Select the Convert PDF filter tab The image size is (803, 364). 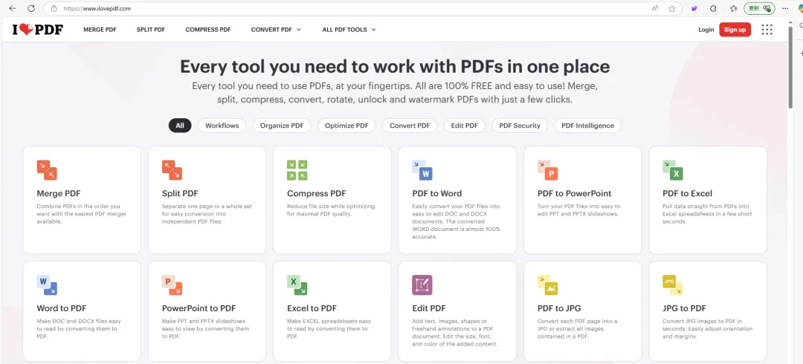pos(410,126)
